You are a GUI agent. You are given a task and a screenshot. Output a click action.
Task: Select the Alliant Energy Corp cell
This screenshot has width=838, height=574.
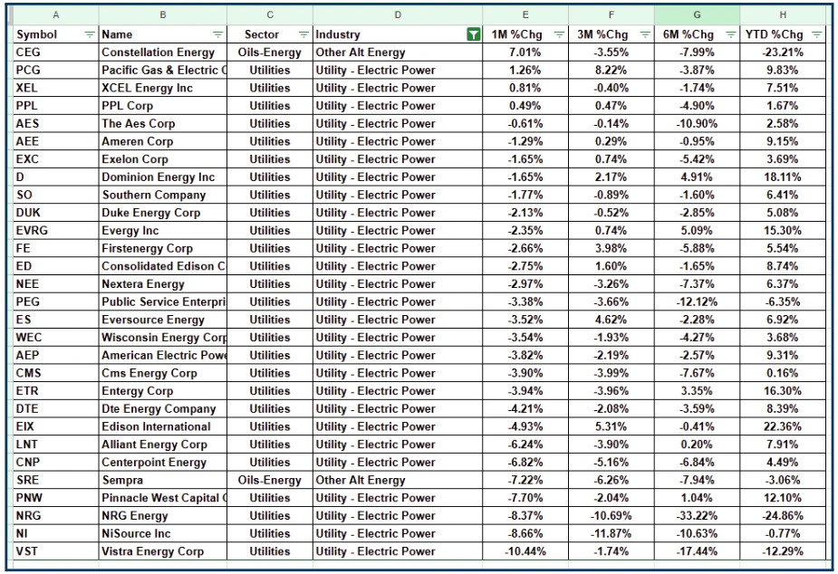coord(163,445)
